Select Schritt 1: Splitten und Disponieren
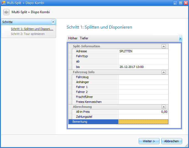 pos(32,29)
